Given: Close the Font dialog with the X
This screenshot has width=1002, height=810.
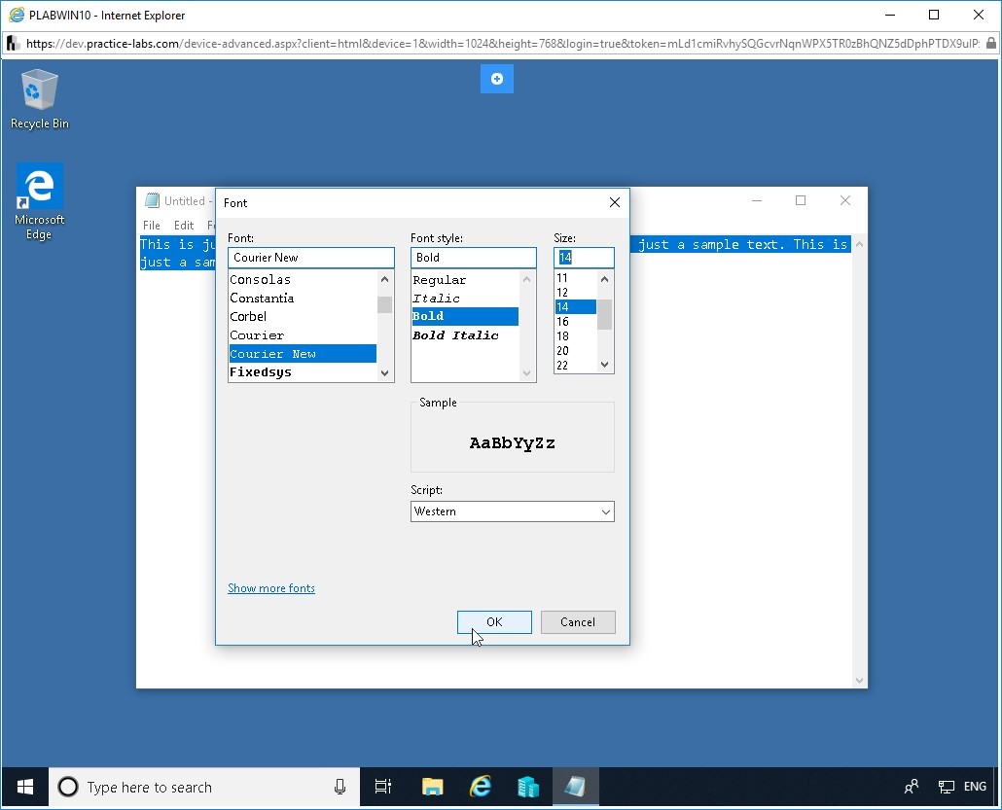Looking at the screenshot, I should coord(615,202).
